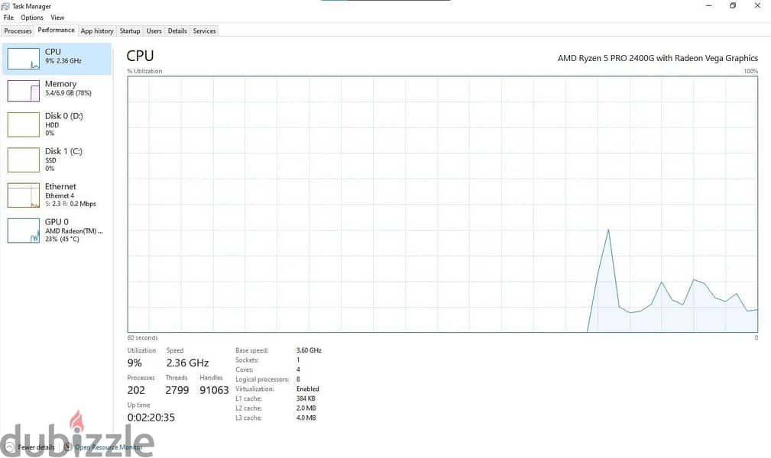Click the Fewer details chevron icon
The image size is (771, 458).
[x=9, y=447]
